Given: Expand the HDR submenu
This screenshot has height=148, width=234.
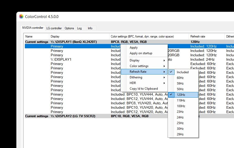Looking at the screenshot, I should [x=144, y=83].
